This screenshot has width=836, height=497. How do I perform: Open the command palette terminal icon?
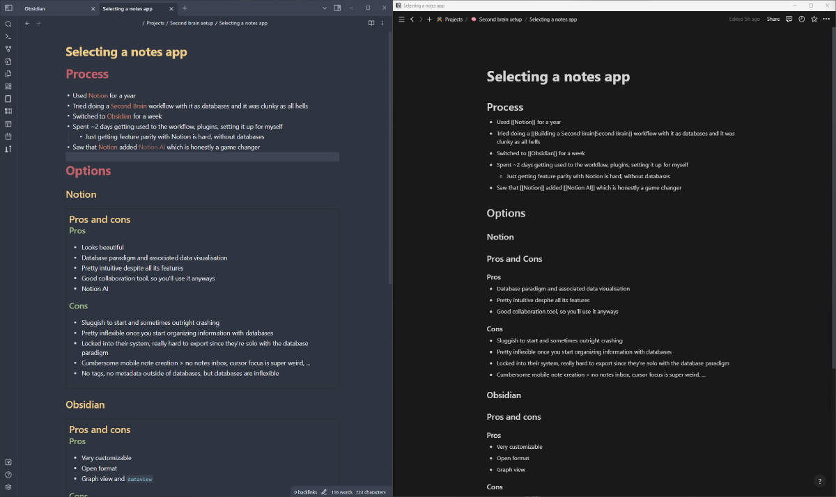point(8,36)
